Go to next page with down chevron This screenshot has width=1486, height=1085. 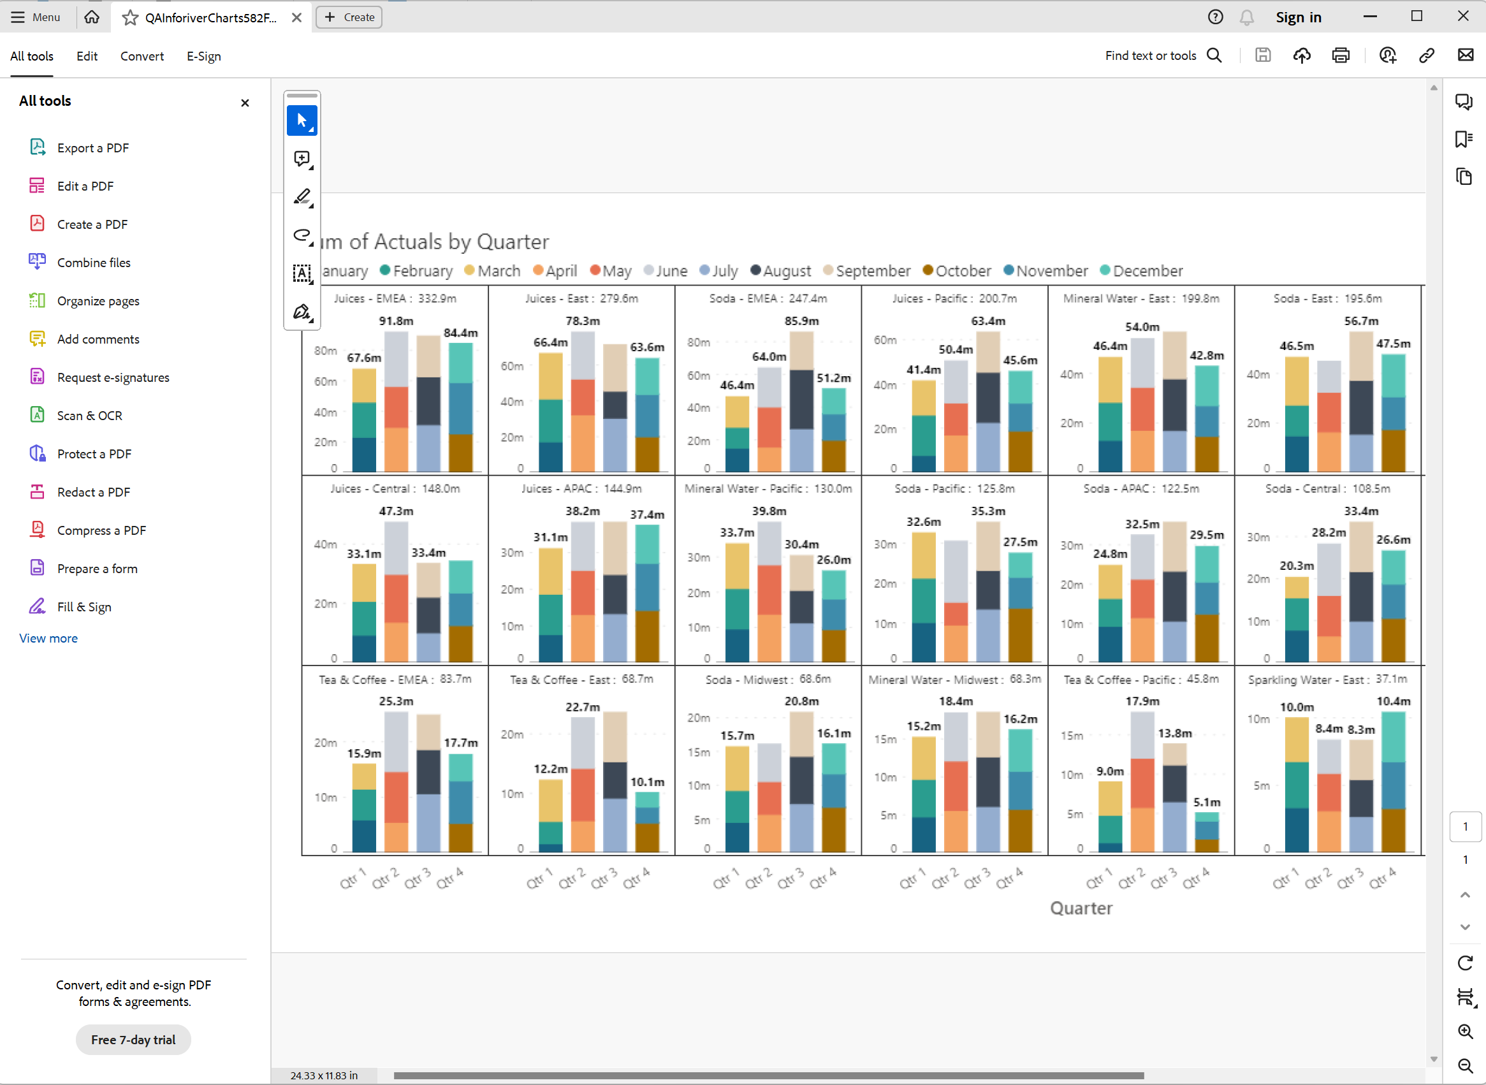(x=1465, y=927)
